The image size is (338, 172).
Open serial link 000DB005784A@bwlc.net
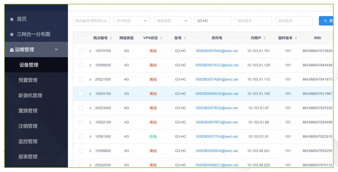pyautogui.click(x=217, y=51)
